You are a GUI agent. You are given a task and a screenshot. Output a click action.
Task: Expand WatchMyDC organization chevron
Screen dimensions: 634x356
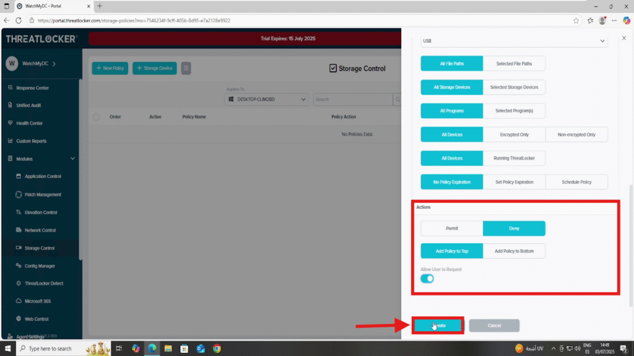coord(54,64)
